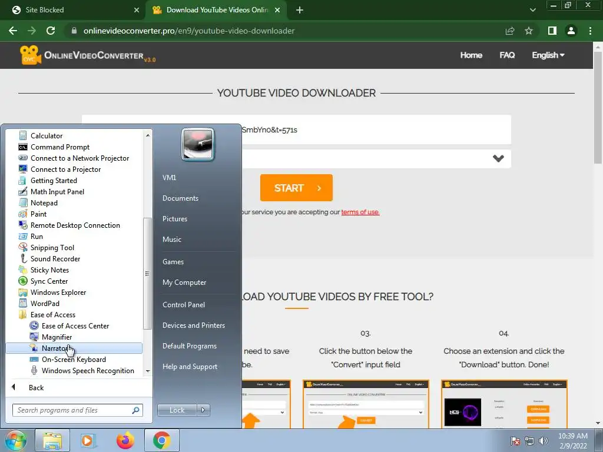The height and width of the screenshot is (452, 603).
Task: Open Pictures from Start menu
Action: [x=174, y=219]
